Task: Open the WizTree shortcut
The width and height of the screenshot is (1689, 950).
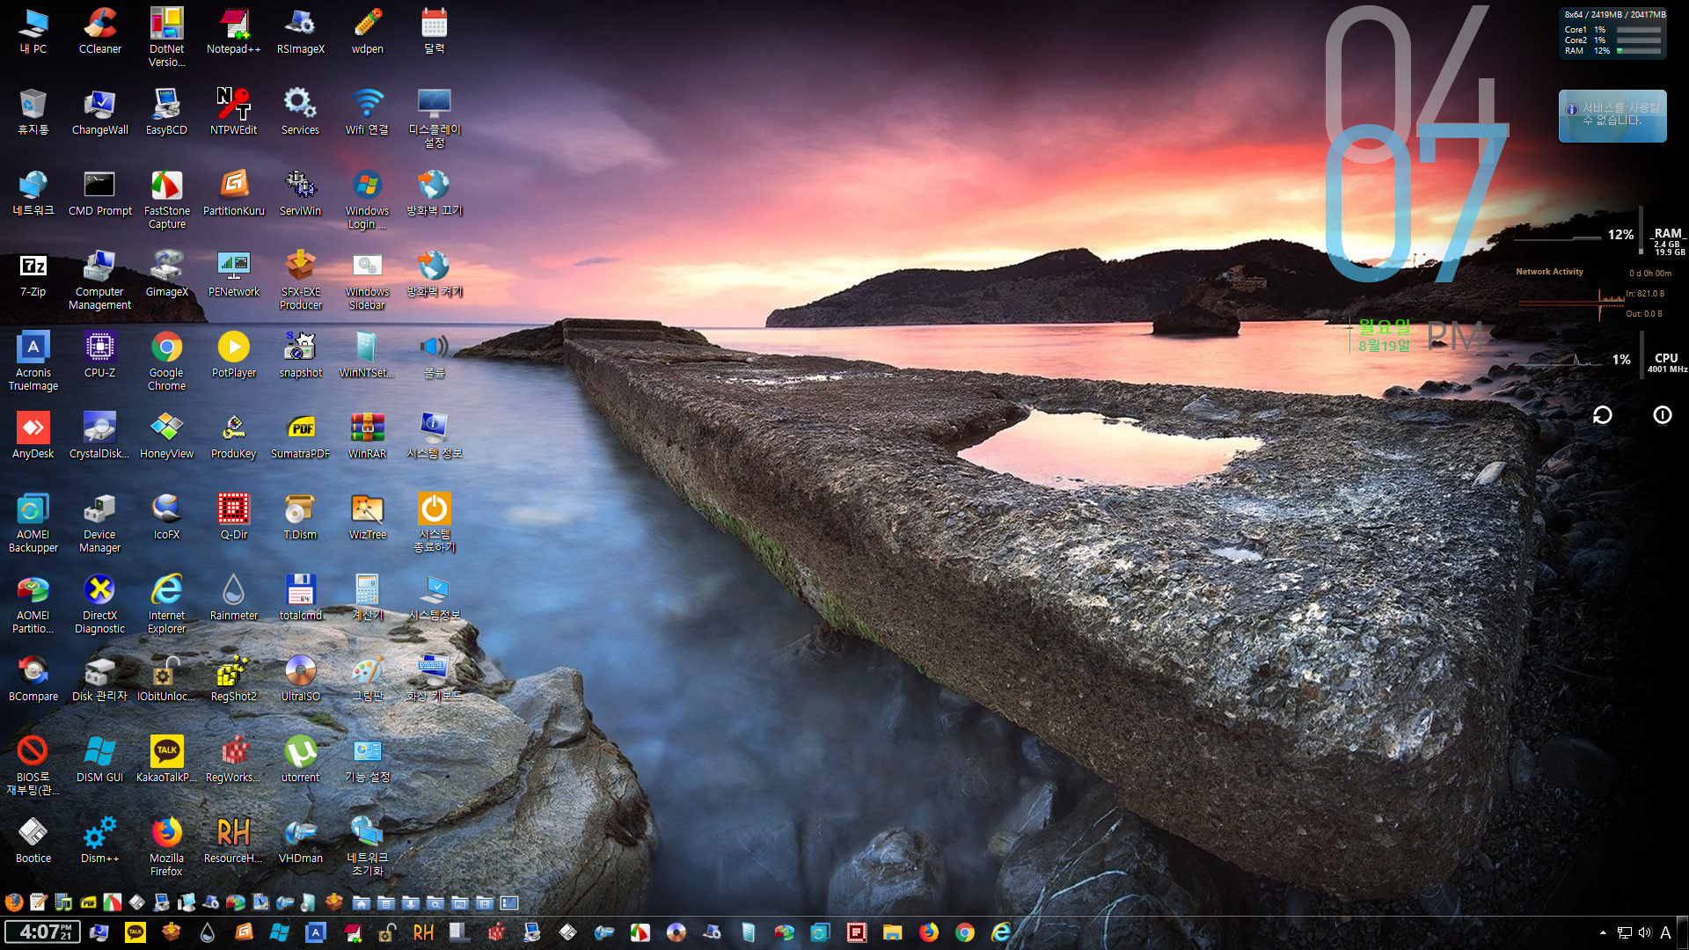Action: [x=368, y=517]
